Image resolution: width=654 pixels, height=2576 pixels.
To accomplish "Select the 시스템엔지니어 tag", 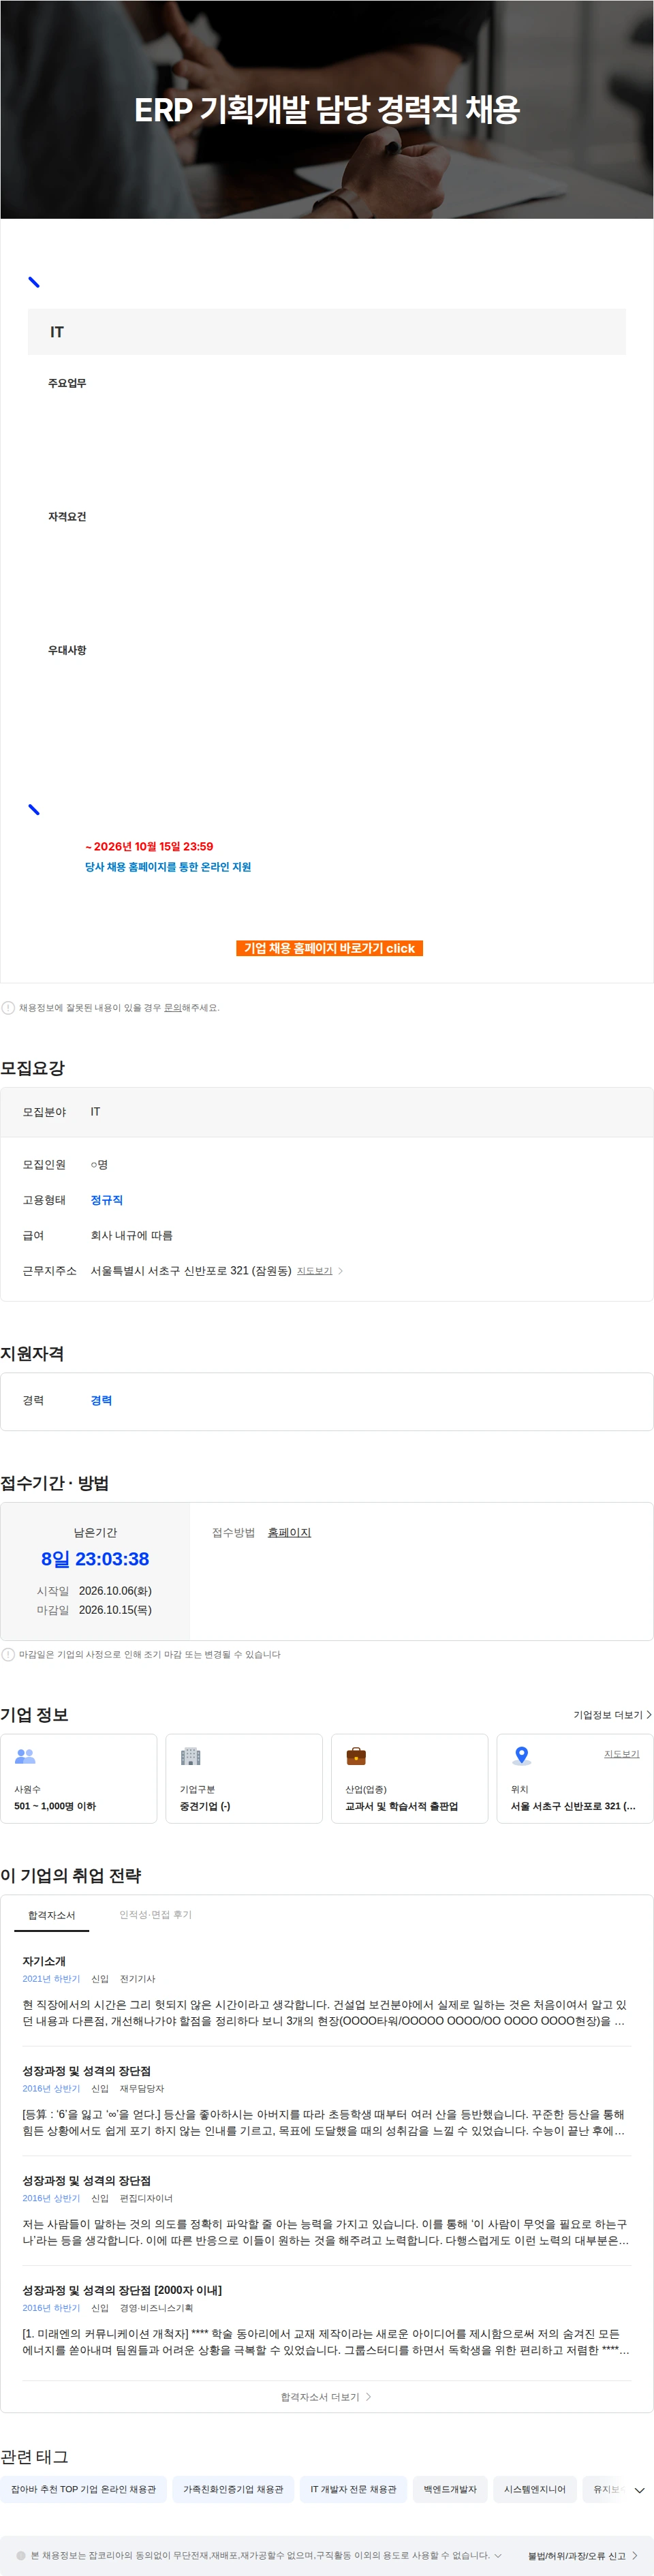I will coord(535,2490).
